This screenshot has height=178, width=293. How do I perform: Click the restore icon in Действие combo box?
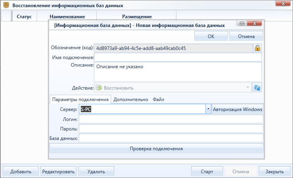point(99,88)
